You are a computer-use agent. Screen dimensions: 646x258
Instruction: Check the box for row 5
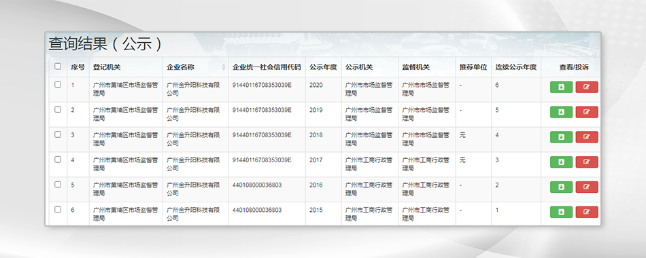point(58,185)
